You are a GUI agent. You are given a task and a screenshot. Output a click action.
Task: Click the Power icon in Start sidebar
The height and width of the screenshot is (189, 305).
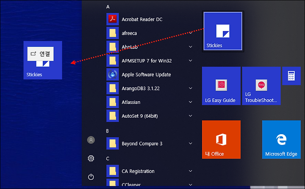[x=91, y=177]
